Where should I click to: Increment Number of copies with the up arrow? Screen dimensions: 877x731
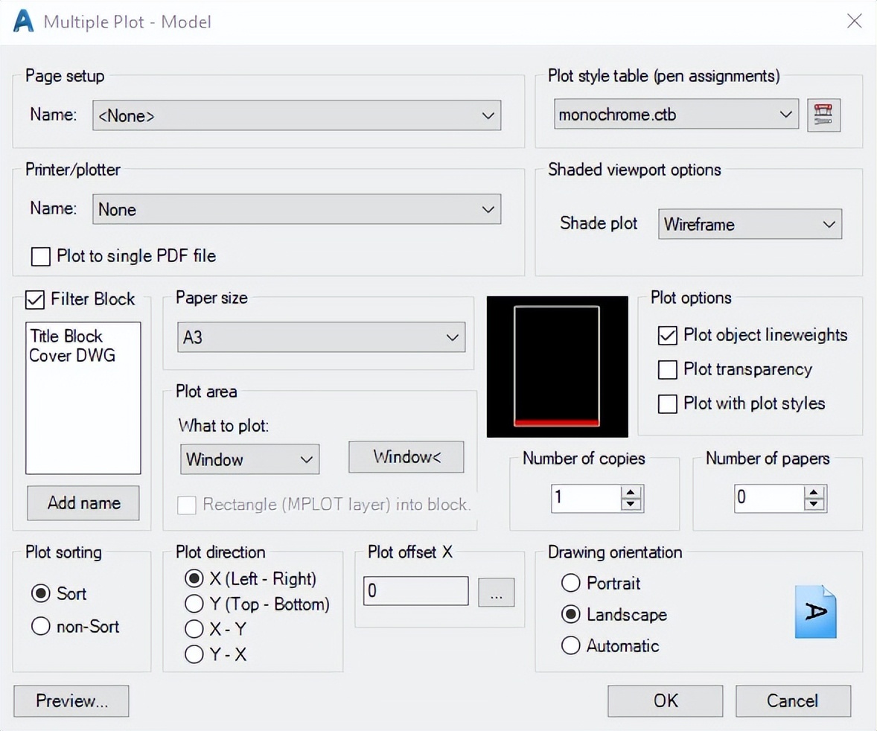tap(631, 493)
